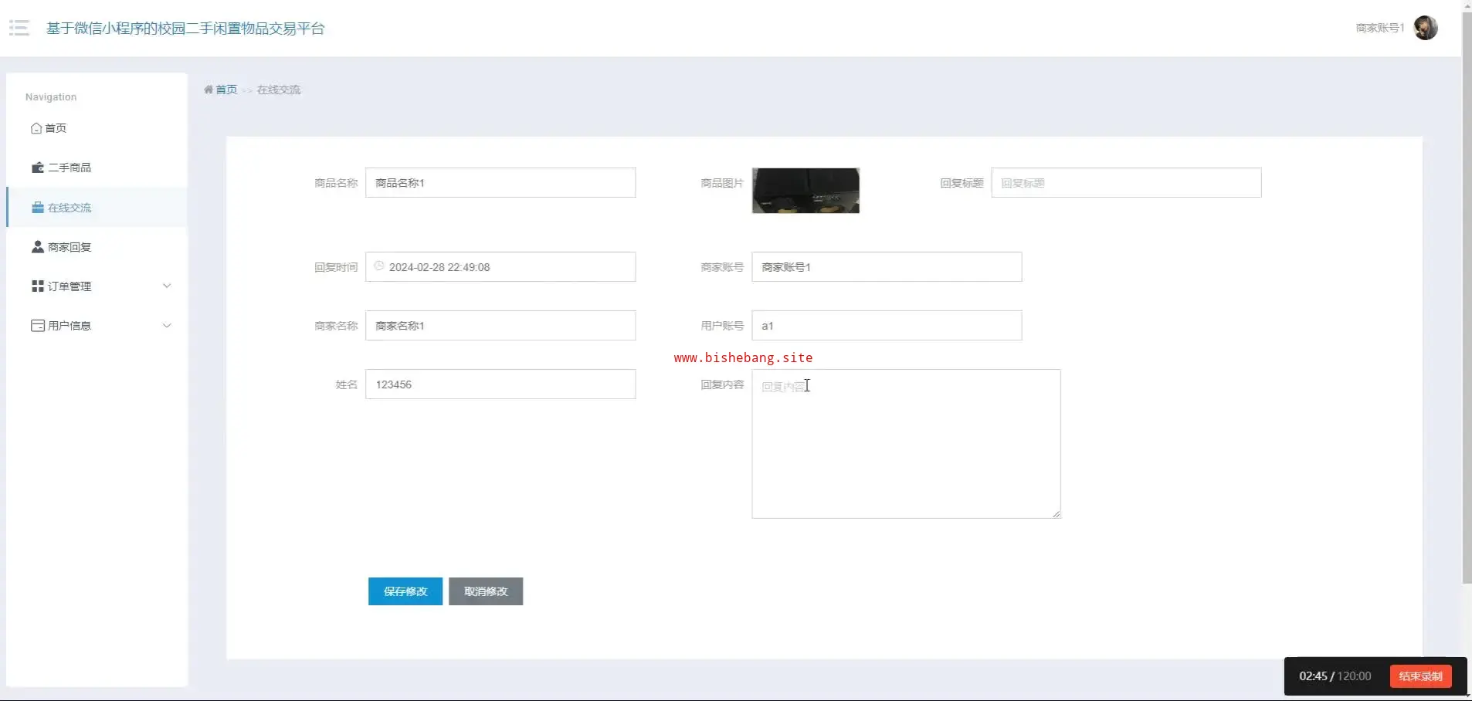Click the 二手商品 briefcase icon
Image resolution: width=1472 pixels, height=701 pixels.
click(x=38, y=168)
